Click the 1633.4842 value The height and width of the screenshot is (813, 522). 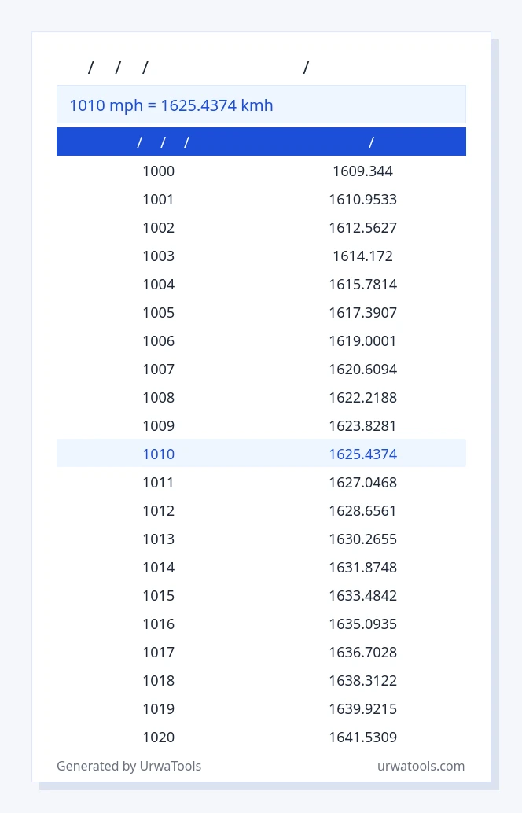tap(363, 595)
